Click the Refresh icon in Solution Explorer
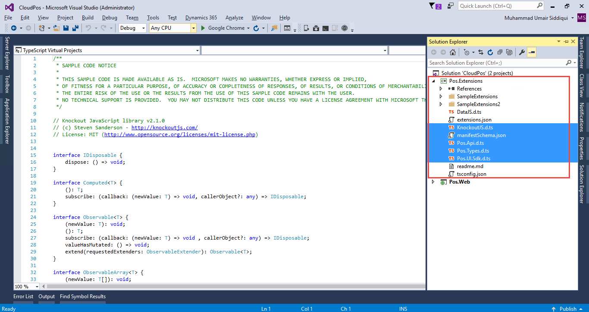 (490, 52)
